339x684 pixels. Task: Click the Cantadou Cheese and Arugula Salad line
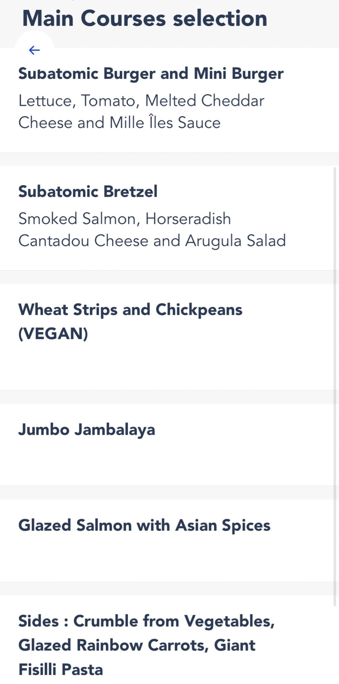(x=152, y=241)
